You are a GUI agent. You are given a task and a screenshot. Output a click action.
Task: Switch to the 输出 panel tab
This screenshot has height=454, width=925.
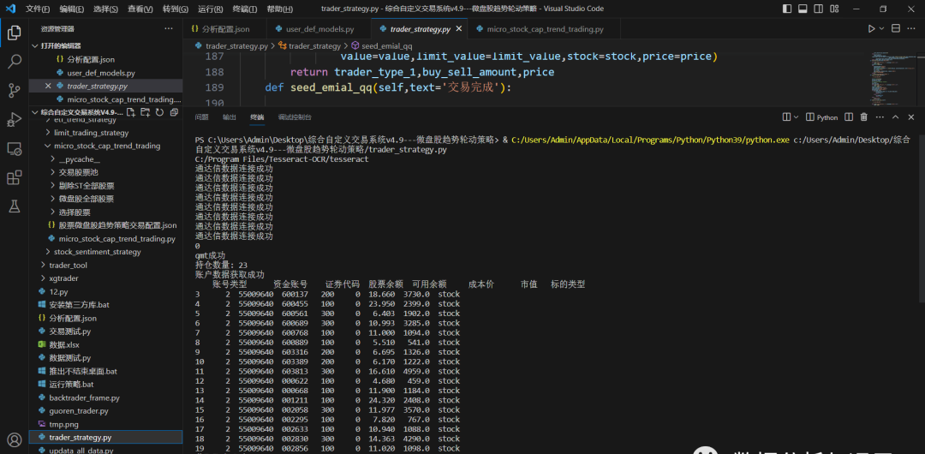pyautogui.click(x=230, y=116)
